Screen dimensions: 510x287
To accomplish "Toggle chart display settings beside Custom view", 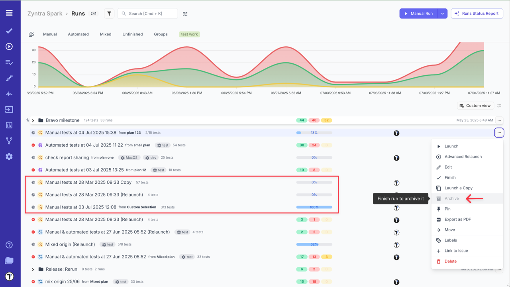I will [x=499, y=106].
